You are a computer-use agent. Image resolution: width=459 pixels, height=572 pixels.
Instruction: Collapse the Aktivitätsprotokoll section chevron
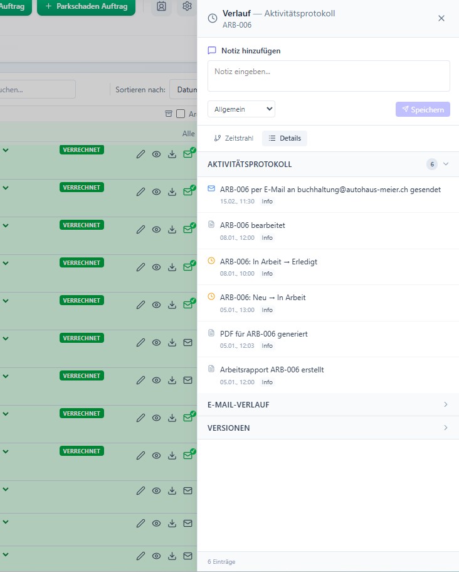[446, 164]
